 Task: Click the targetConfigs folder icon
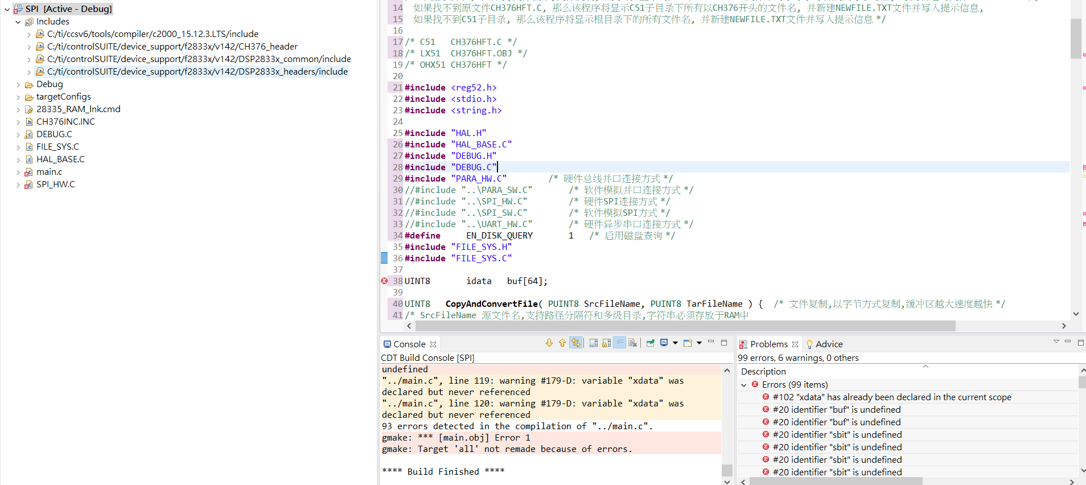[29, 97]
